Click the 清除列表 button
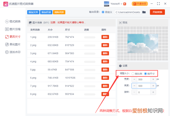This screenshot has width=170, height=116. (x=59, y=12)
